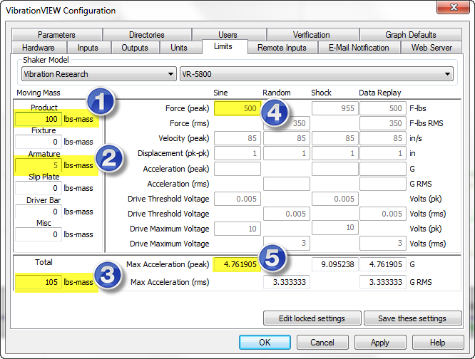
Task: Switch to the Parameters tab
Action: 56,35
